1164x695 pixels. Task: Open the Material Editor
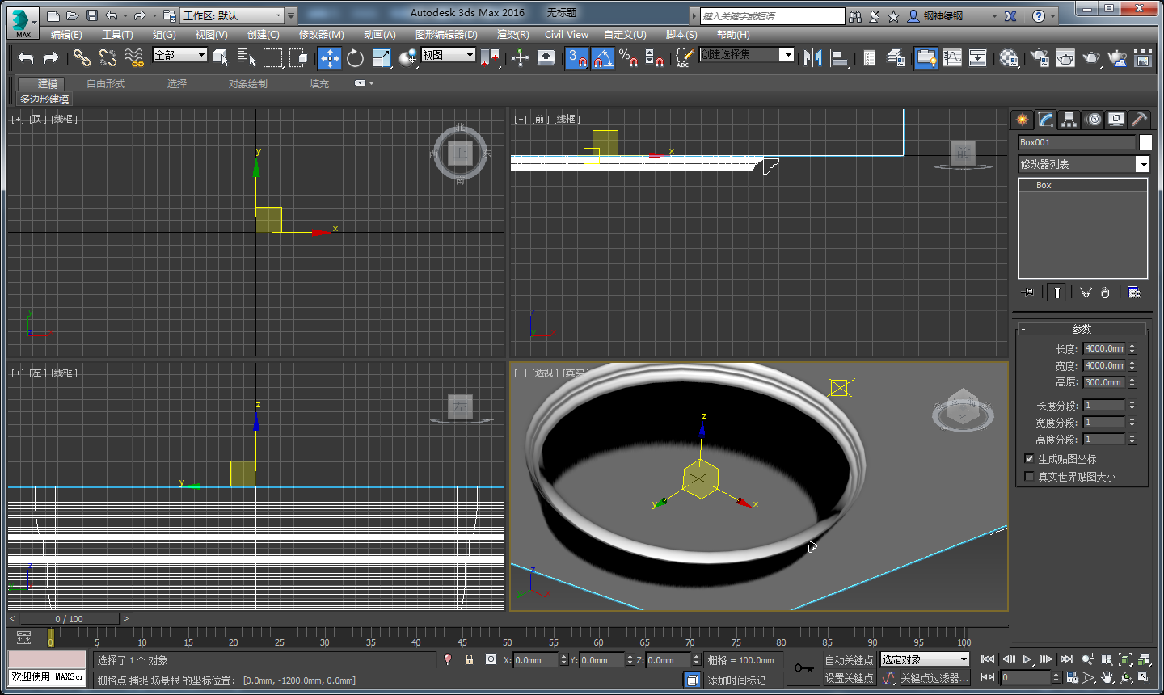point(1009,57)
